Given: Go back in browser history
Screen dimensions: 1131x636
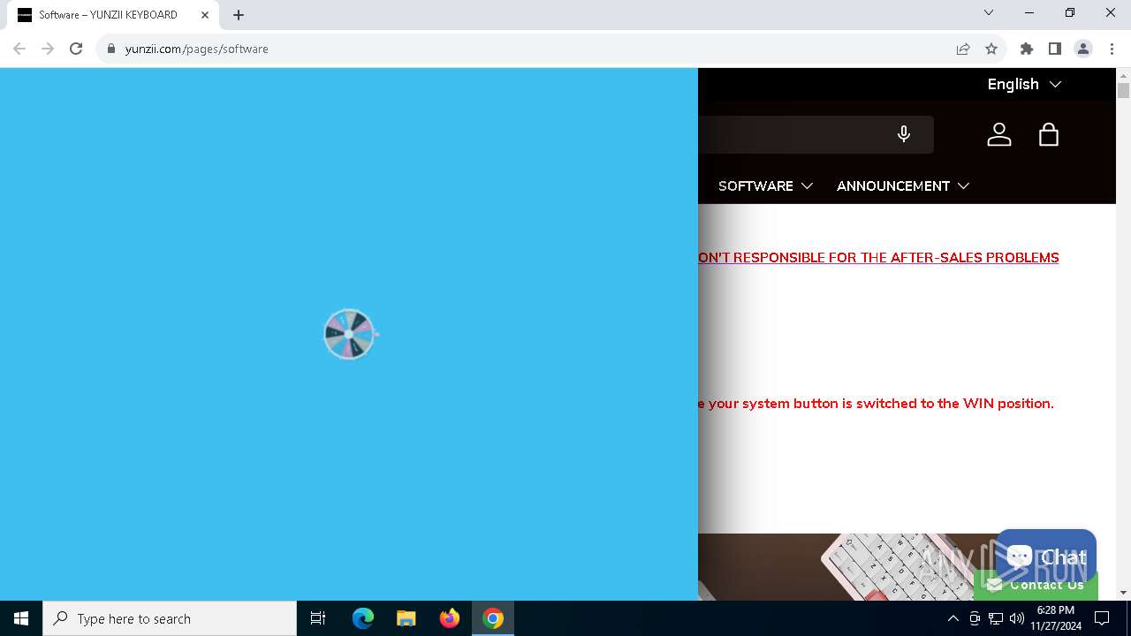Looking at the screenshot, I should tap(19, 49).
